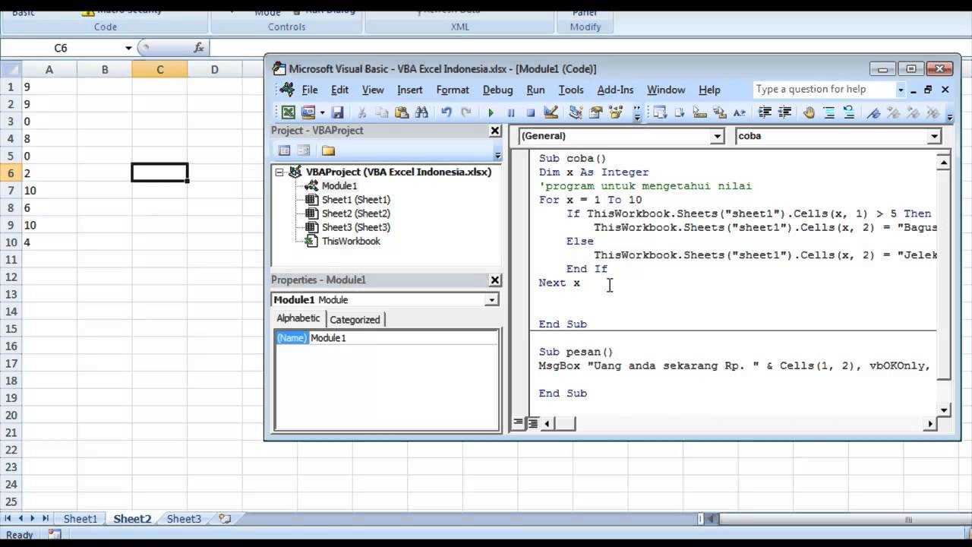Click the List Properties/Methods icon
This screenshot has height=547, width=972.
[x=660, y=112]
